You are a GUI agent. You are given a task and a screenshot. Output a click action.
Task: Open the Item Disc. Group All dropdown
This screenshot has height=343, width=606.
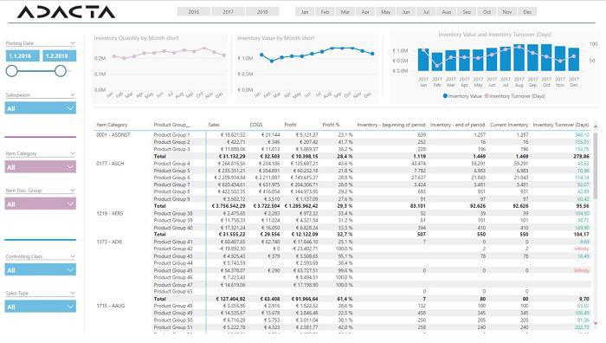(41, 204)
